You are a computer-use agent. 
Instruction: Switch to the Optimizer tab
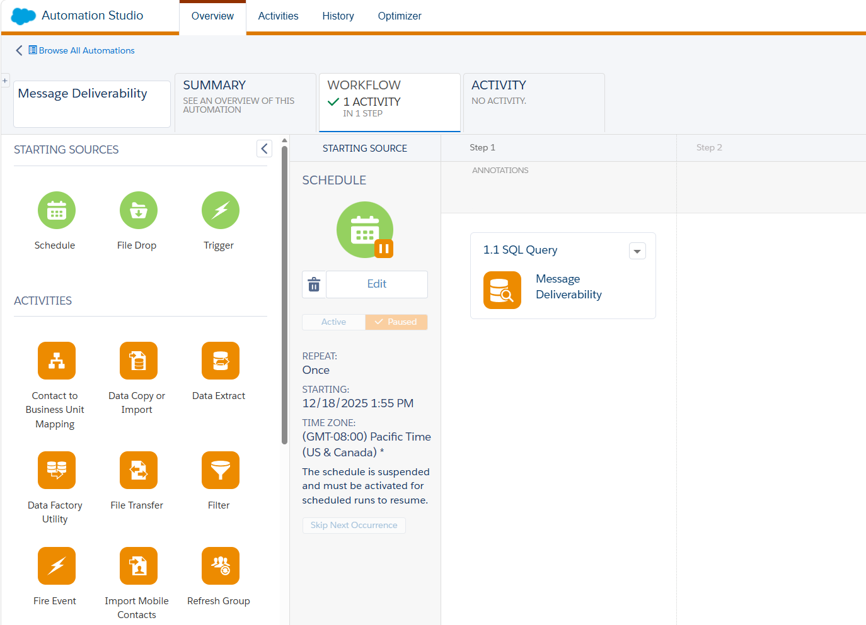400,16
